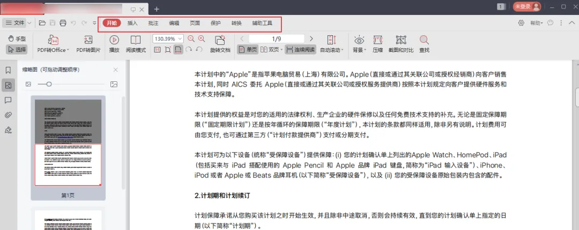The width and height of the screenshot is (579, 230).
Task: Switch to the 转换 tab
Action: tap(236, 23)
